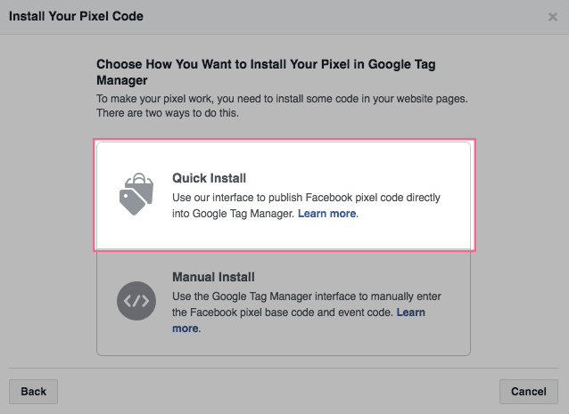Open Learn more link under Quick Install
This screenshot has width=569, height=414.
coord(327,214)
